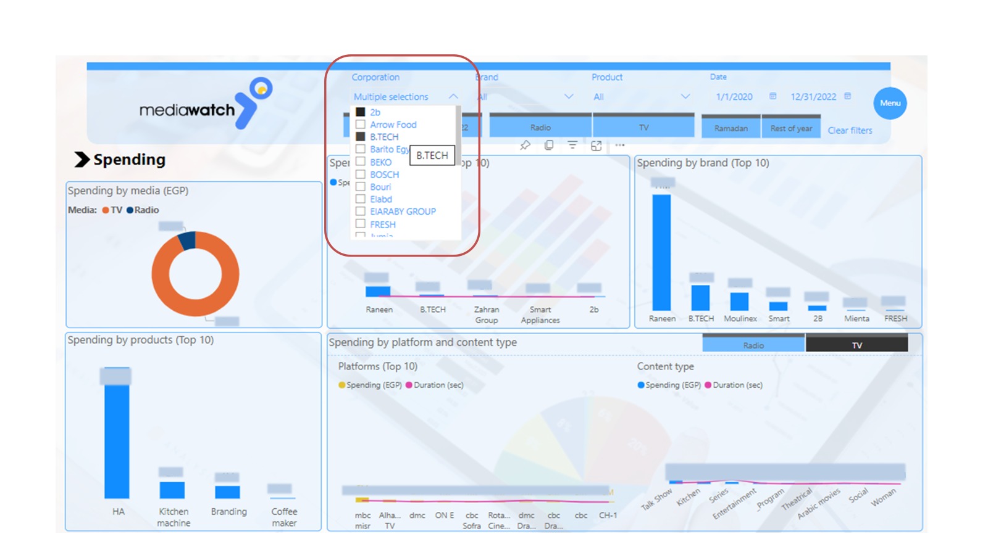Select the B.TECH bar in brand chart

(x=700, y=297)
